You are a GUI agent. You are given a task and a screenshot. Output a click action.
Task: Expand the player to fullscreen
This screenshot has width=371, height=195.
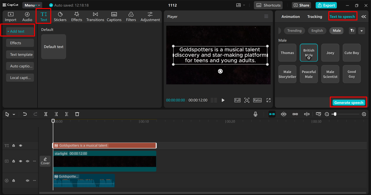coord(268,100)
